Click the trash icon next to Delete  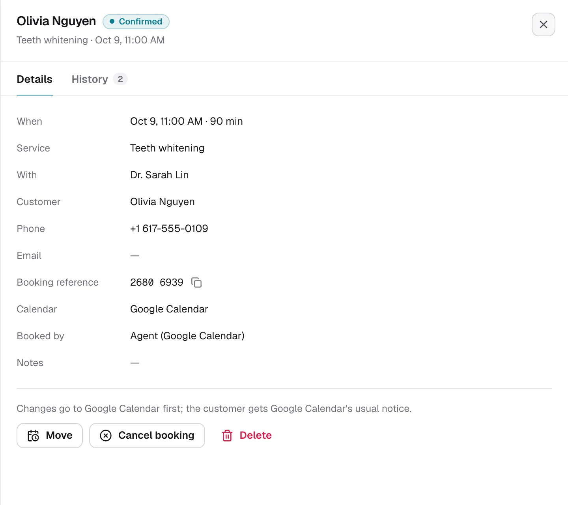[227, 436]
